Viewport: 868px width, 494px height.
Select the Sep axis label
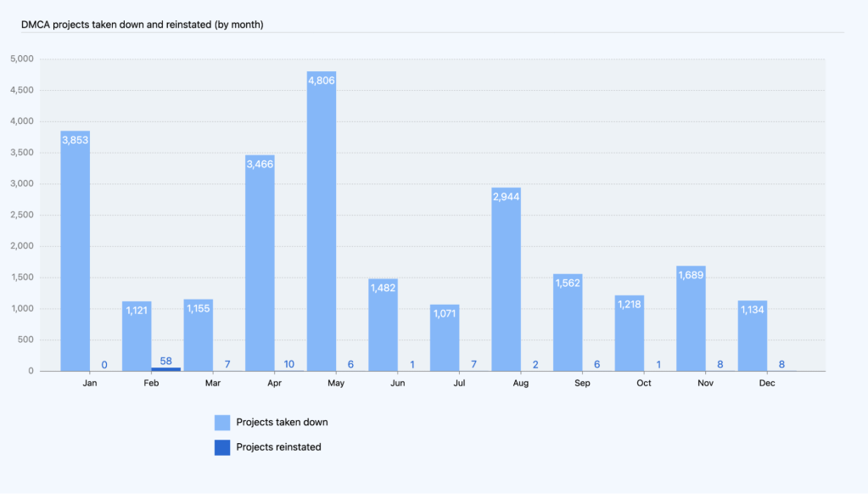(x=582, y=383)
